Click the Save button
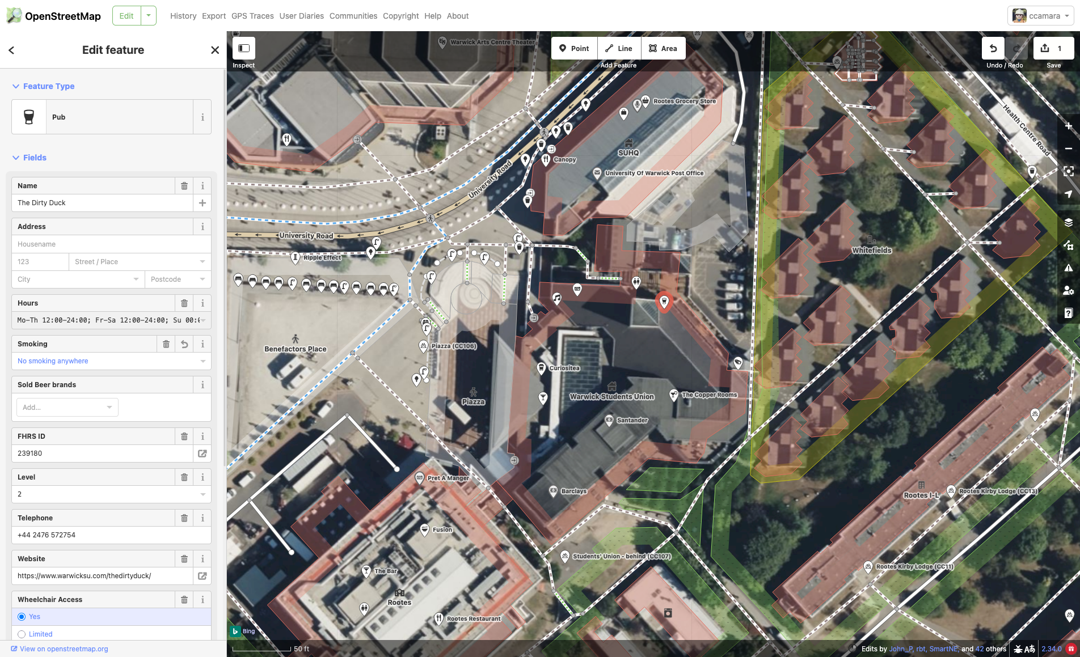The image size is (1080, 657). (x=1053, y=48)
